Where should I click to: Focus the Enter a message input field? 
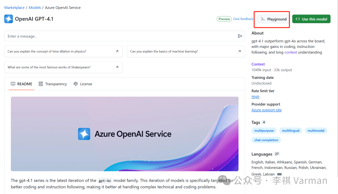click(125, 36)
